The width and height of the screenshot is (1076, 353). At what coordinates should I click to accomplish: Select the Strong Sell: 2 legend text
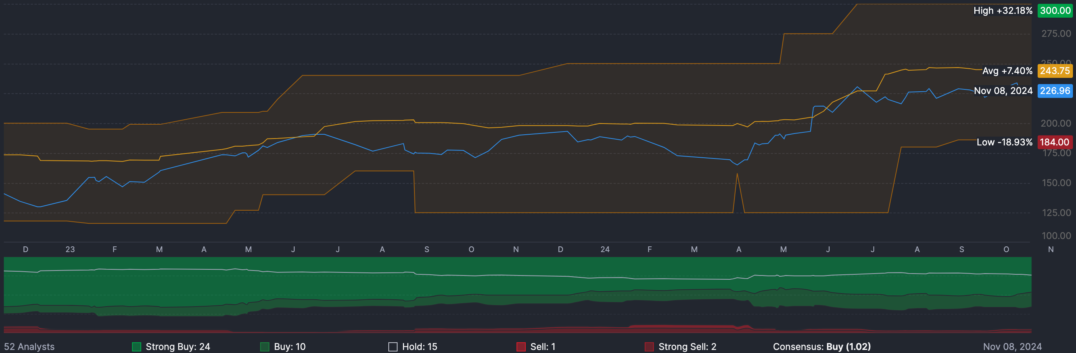688,347
